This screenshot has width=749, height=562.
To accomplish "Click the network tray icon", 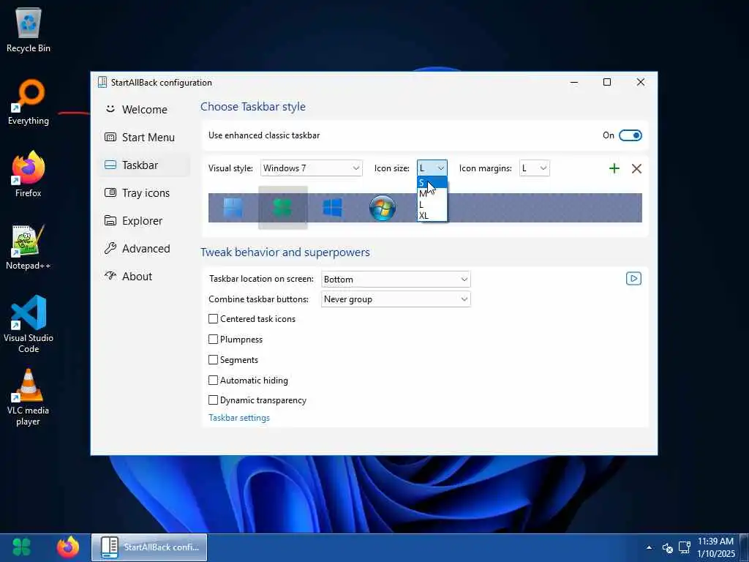I will (685, 547).
